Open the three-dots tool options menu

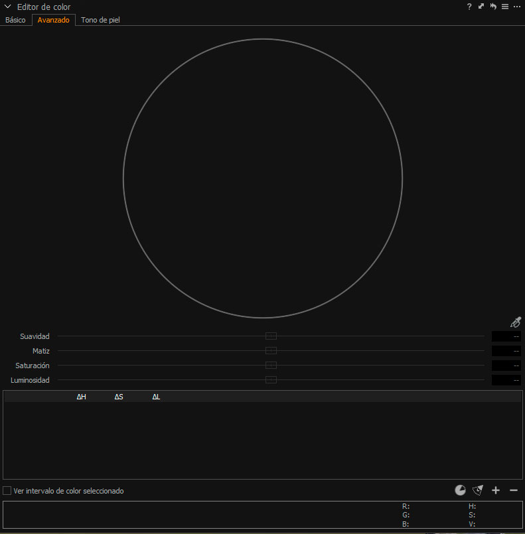tap(517, 7)
